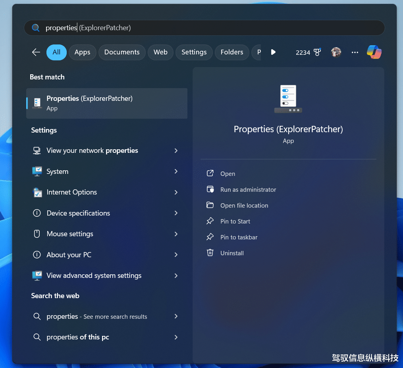The height and width of the screenshot is (368, 403).
Task: Open Microsoft Rewards points trophy icon
Action: 317,52
